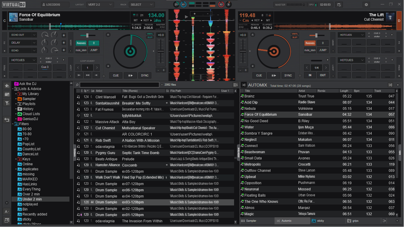
Task: Eject track on left deck
Action: tap(108, 35)
